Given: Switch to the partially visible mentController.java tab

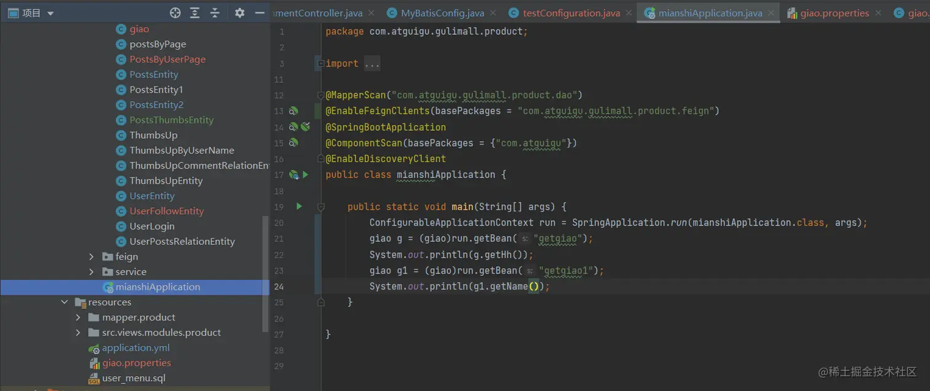Looking at the screenshot, I should (317, 13).
